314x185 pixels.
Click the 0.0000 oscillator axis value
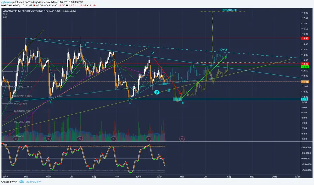pyautogui.click(x=306, y=159)
